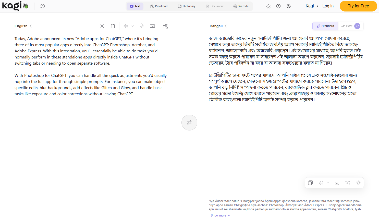Start microphone voice input
This screenshot has height=217, width=379.
coord(142,26)
